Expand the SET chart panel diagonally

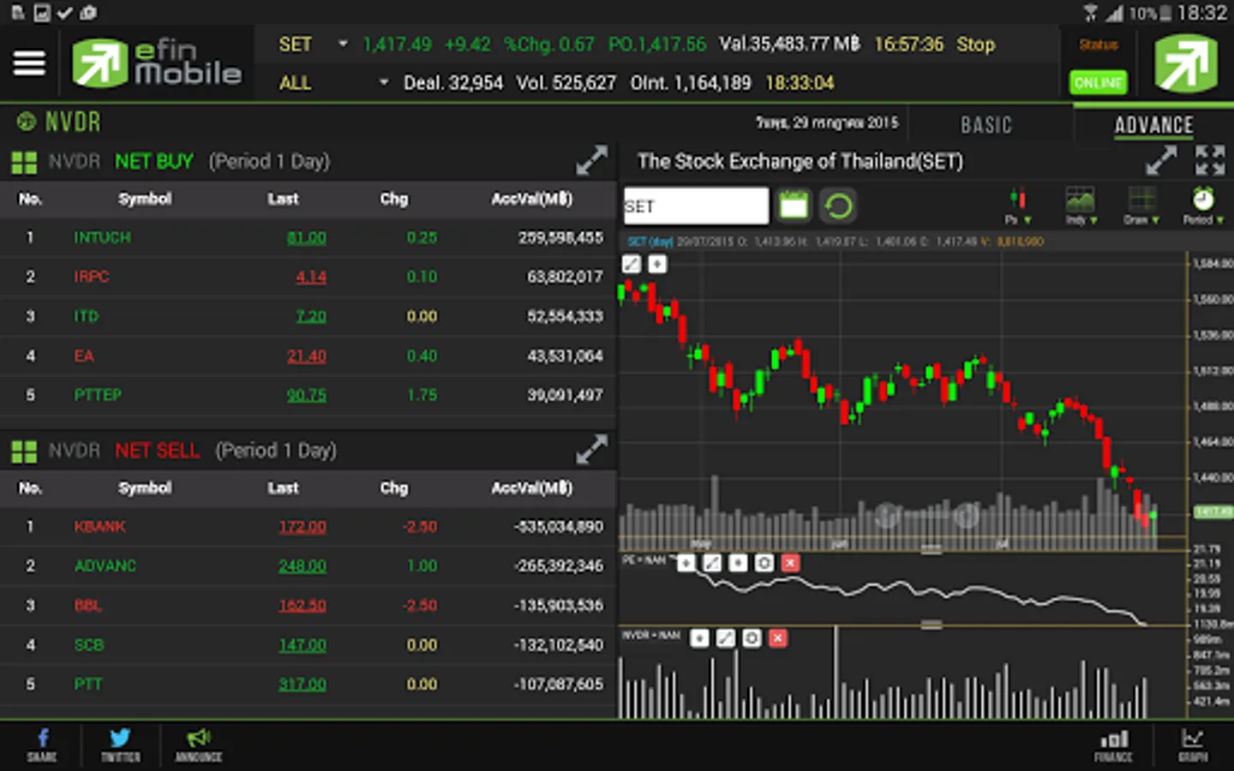click(1161, 160)
